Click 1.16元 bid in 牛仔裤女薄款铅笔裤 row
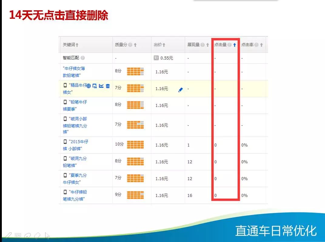325x242 pixels. coord(162,72)
